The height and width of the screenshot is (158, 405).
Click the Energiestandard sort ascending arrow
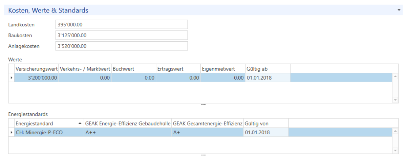click(x=80, y=123)
